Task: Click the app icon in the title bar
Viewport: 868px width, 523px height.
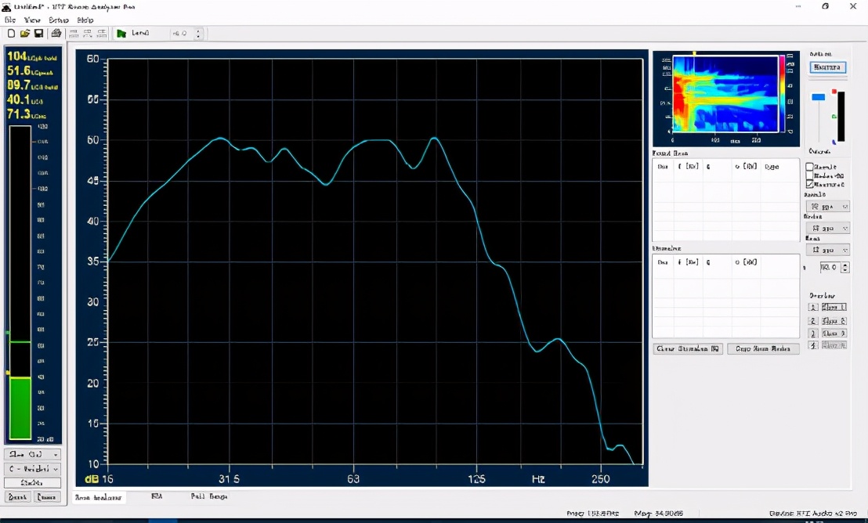Action: coord(6,6)
